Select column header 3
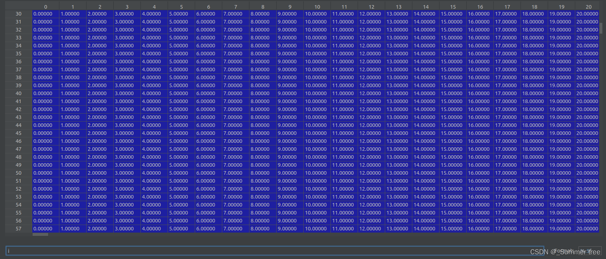The width and height of the screenshot is (606, 259). pyautogui.click(x=127, y=7)
